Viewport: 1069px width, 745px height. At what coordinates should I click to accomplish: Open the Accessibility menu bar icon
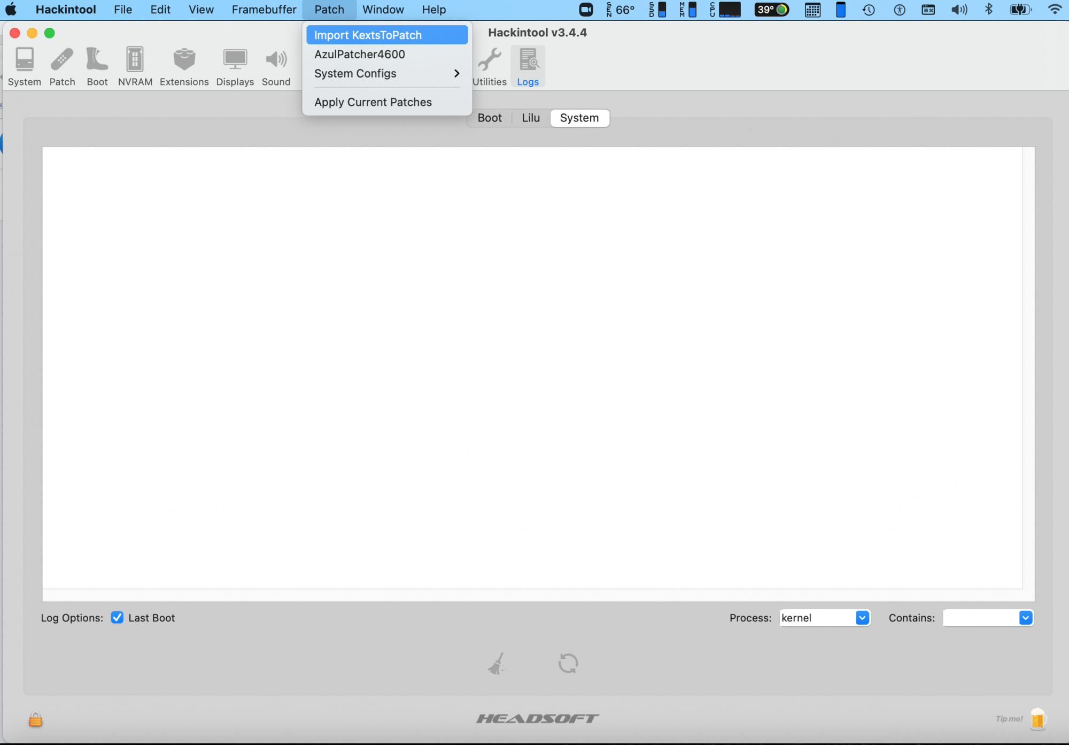coord(900,10)
